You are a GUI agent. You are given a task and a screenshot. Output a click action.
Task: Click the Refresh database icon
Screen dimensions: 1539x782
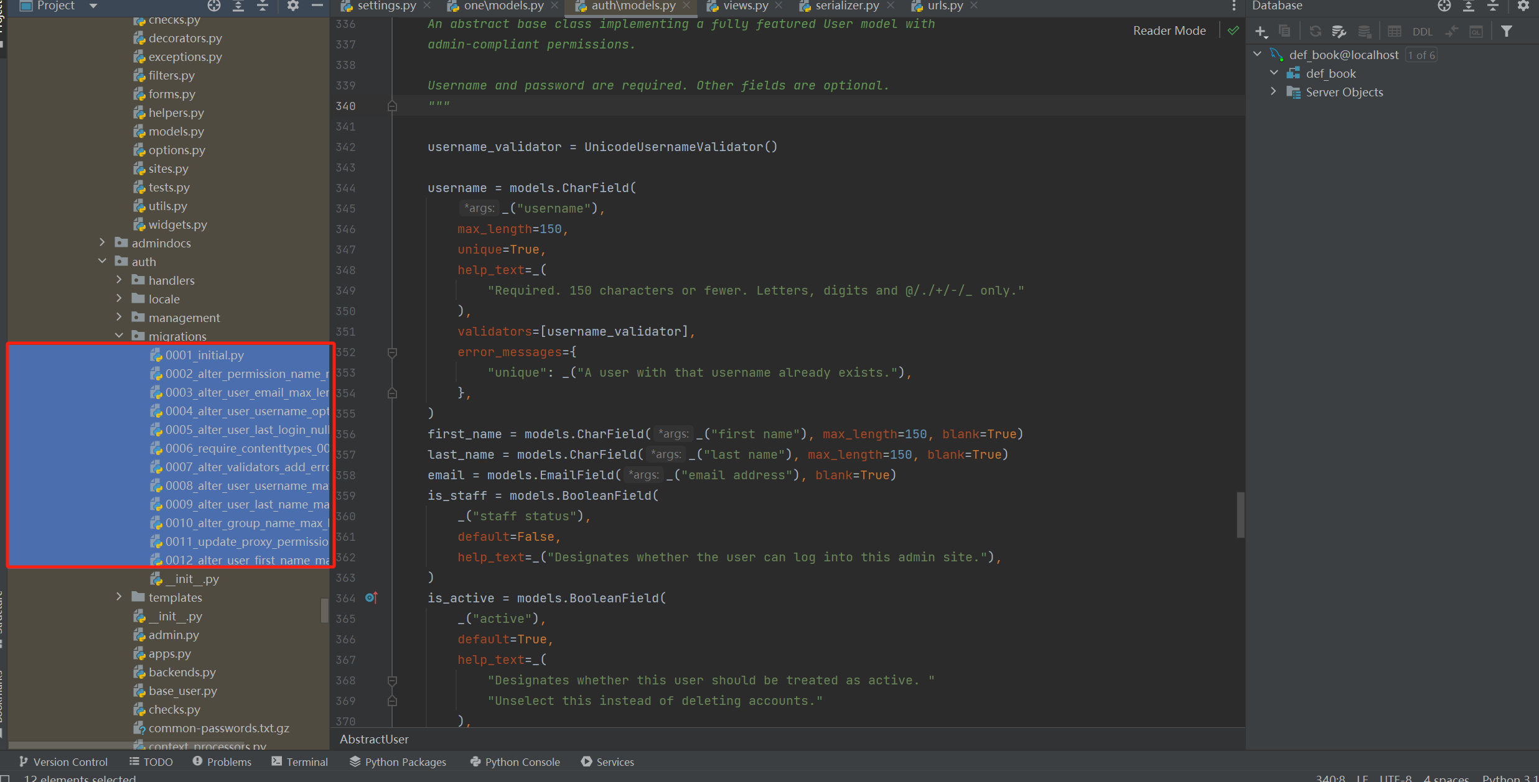[x=1315, y=31]
